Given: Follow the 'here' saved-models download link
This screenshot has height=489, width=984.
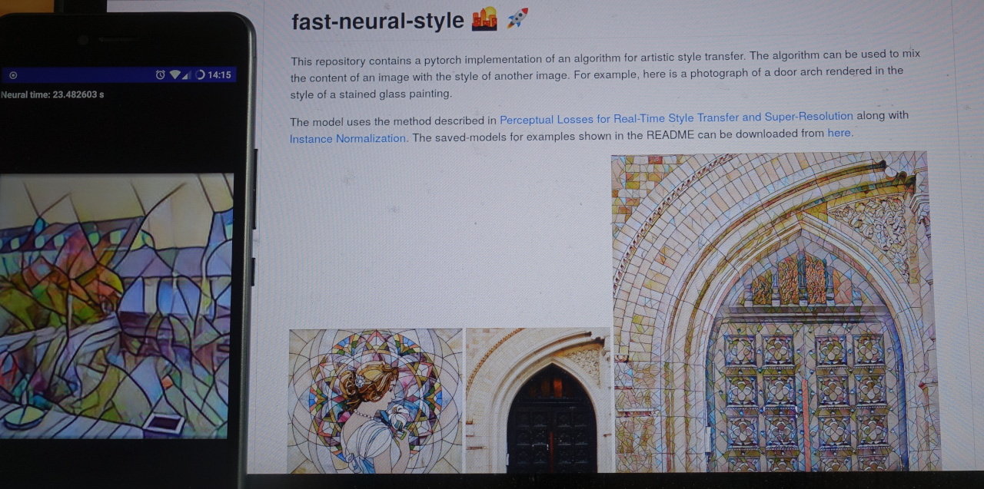Looking at the screenshot, I should coord(839,133).
